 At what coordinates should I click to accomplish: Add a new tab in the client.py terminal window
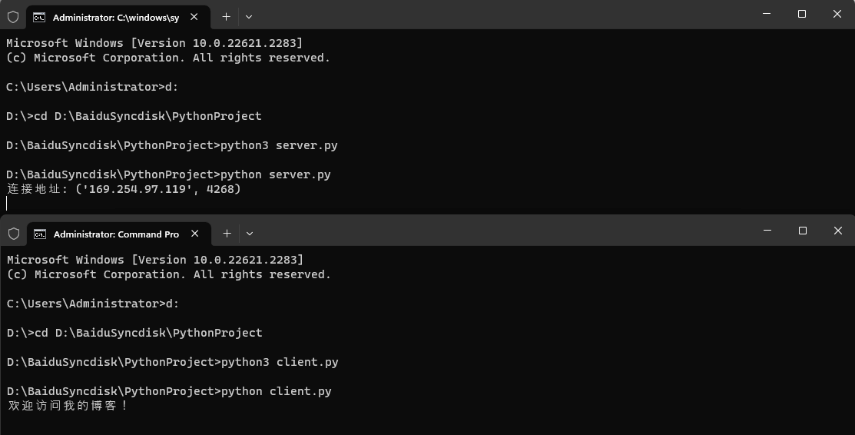coord(227,233)
